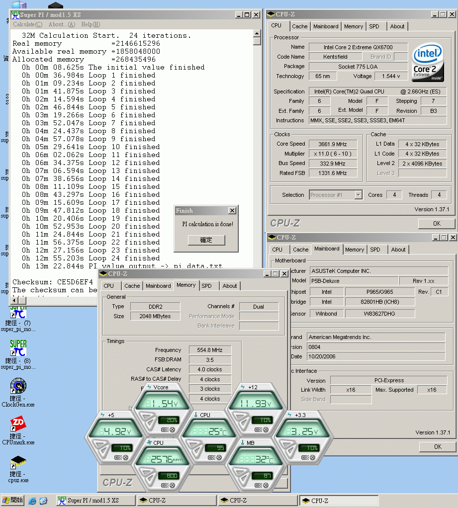Raise the Vcore threshold with the upper triangle

(x=146, y=417)
